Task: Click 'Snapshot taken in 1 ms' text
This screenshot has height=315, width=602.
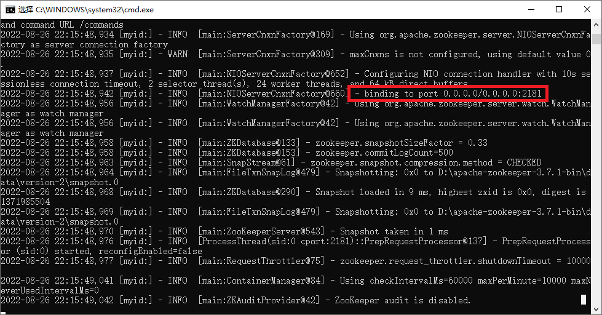Action: tap(394, 231)
